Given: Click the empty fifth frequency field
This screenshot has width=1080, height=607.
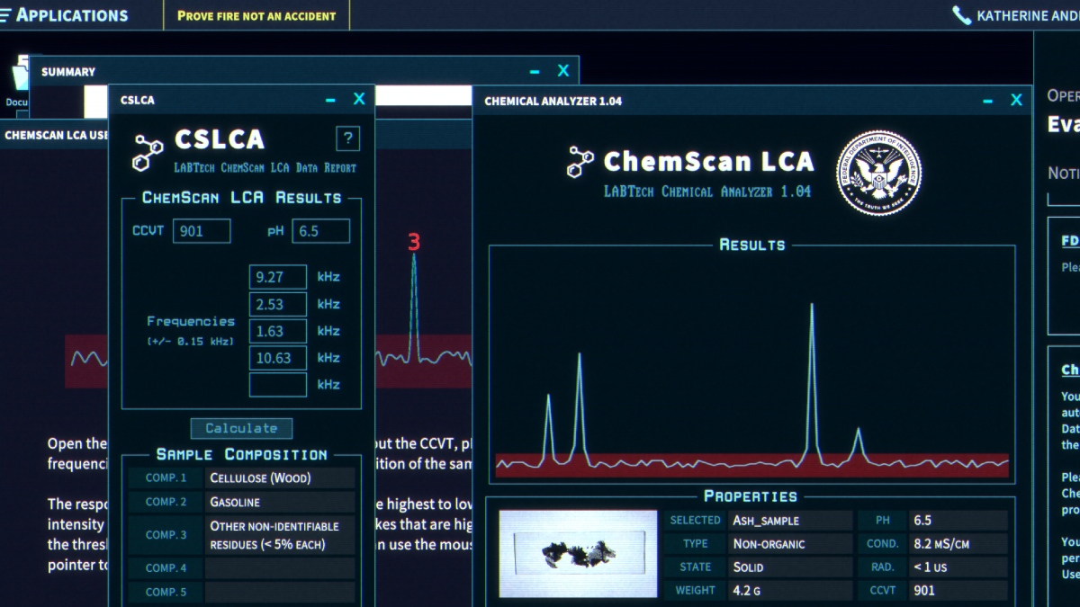Looking at the screenshot, I should (x=278, y=385).
